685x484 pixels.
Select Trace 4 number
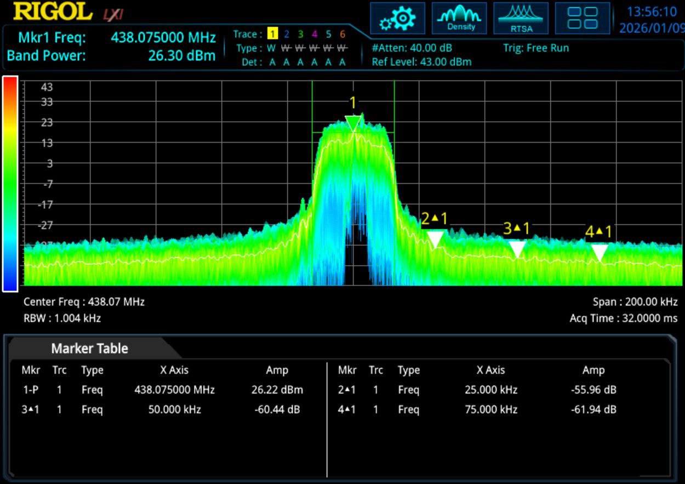(x=315, y=34)
